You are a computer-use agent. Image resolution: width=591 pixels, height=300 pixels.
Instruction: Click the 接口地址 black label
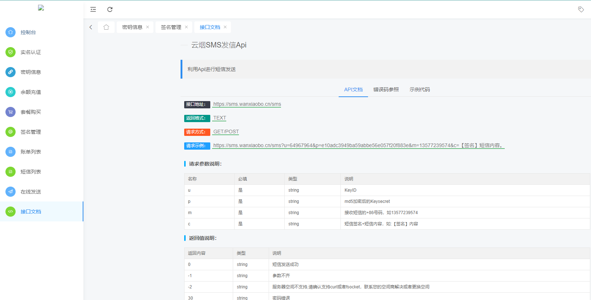pos(197,104)
